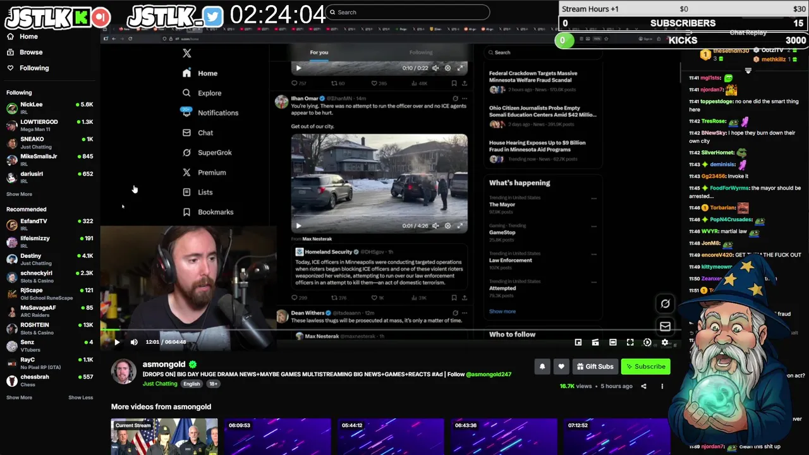Open chessbrah's recommended channel
The width and height of the screenshot is (809, 455).
pos(50,380)
